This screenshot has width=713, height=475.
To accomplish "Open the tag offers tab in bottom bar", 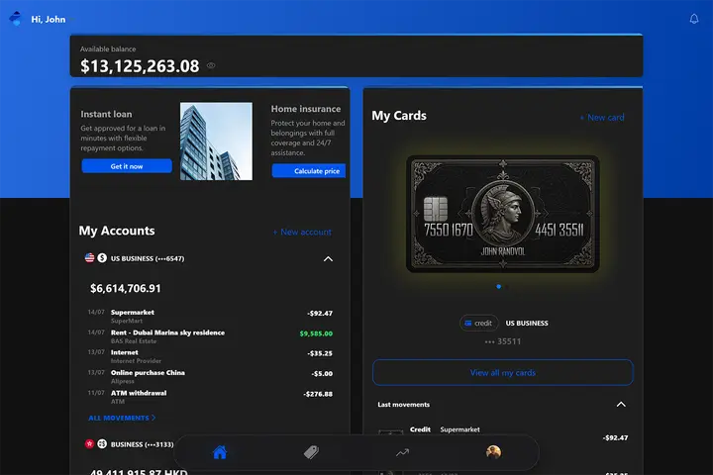I will 311,452.
